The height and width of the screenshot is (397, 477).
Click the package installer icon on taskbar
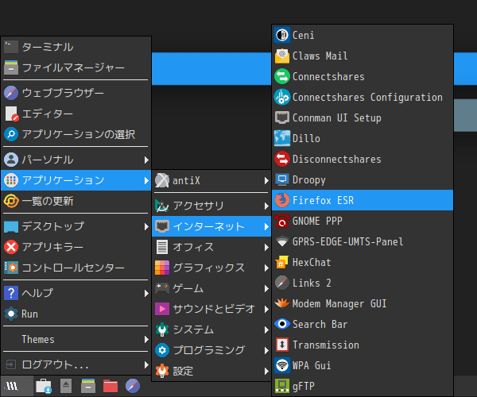[x=44, y=387]
